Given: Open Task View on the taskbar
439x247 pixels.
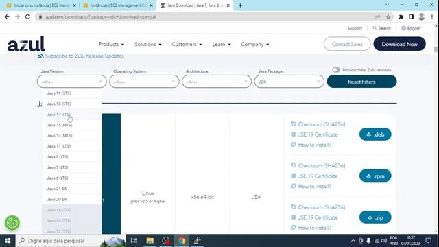Looking at the screenshot, I should [134, 241].
